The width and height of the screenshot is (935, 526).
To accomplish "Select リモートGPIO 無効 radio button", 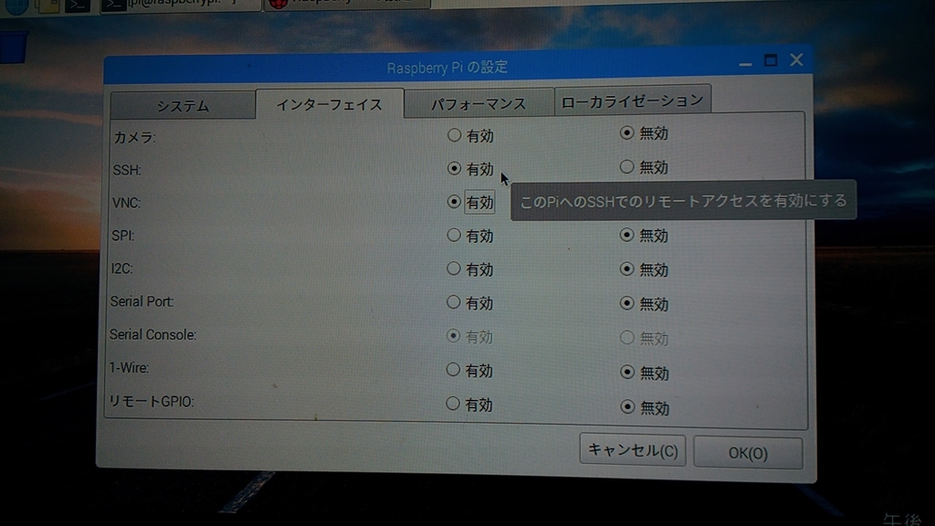I will coord(626,406).
